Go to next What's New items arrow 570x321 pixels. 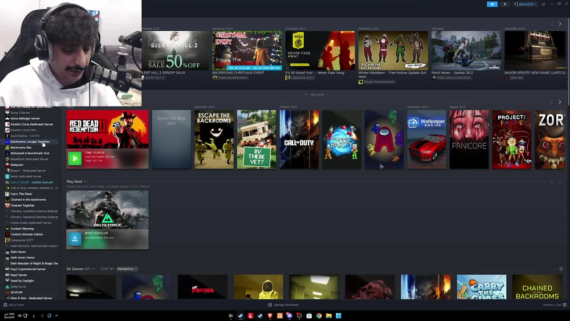[560, 24]
